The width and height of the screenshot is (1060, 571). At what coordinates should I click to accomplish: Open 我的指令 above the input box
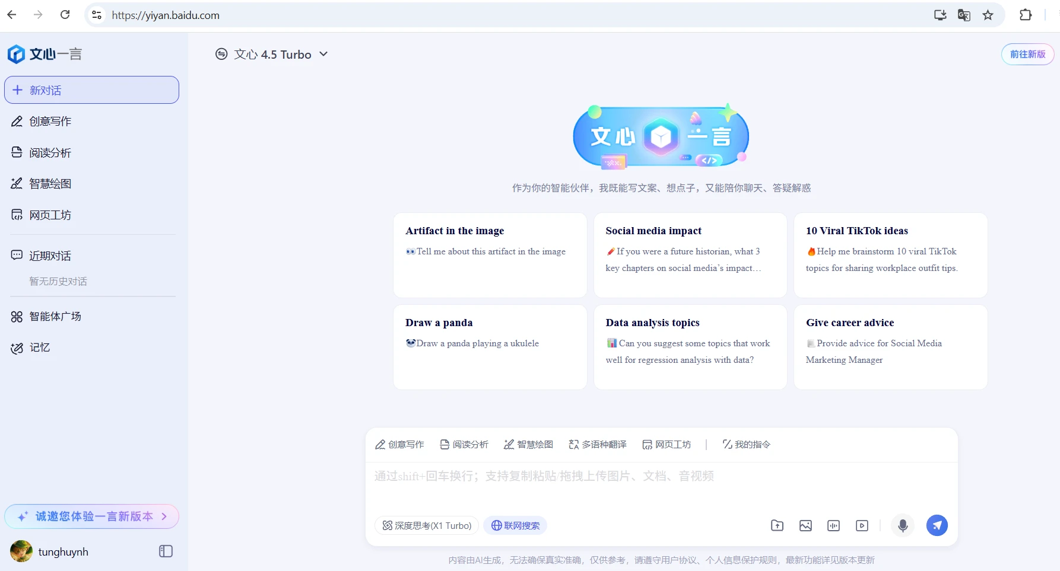746,444
